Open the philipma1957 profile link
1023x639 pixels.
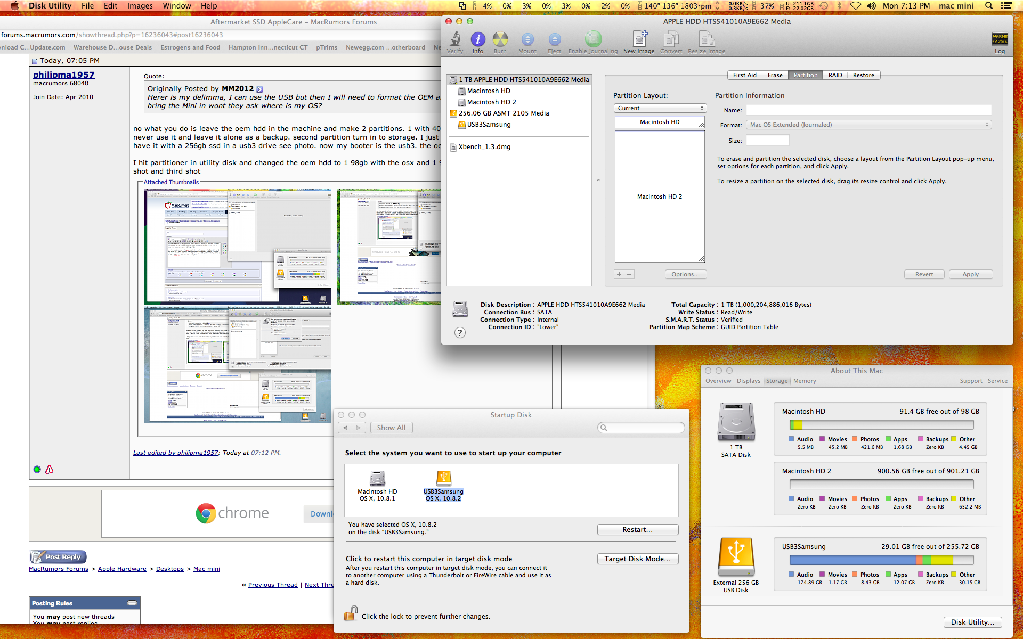tap(63, 75)
